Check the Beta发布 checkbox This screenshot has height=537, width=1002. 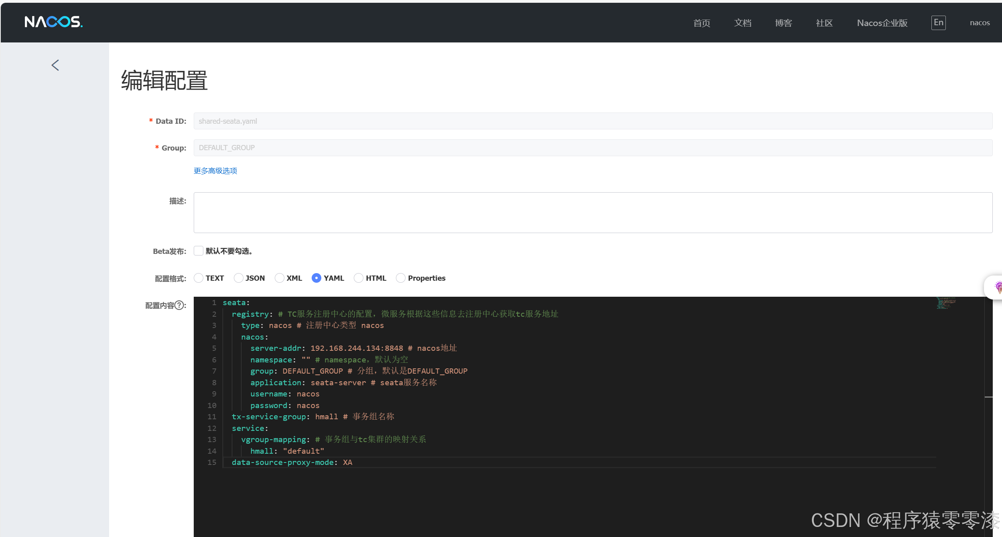tap(199, 251)
